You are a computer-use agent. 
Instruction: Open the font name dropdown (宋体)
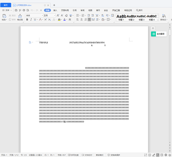pos(34,15)
